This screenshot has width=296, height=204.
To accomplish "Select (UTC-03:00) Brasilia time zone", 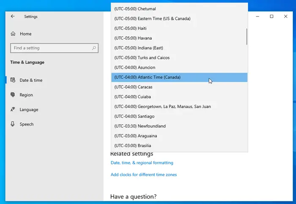I will 179,146.
